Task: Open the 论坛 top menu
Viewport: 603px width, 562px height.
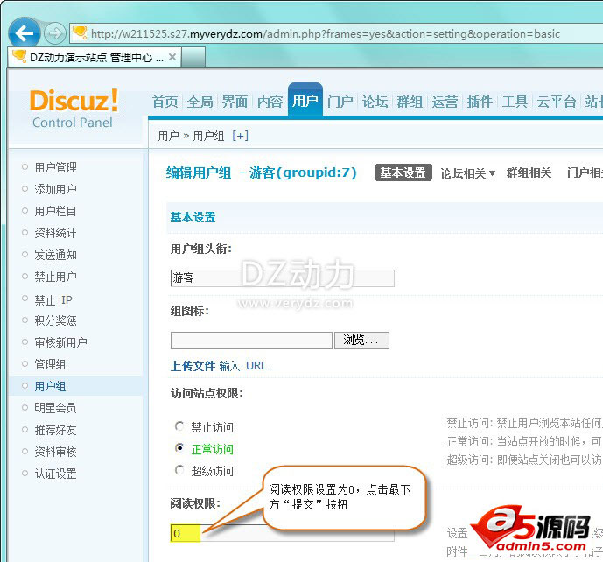Action: point(375,102)
